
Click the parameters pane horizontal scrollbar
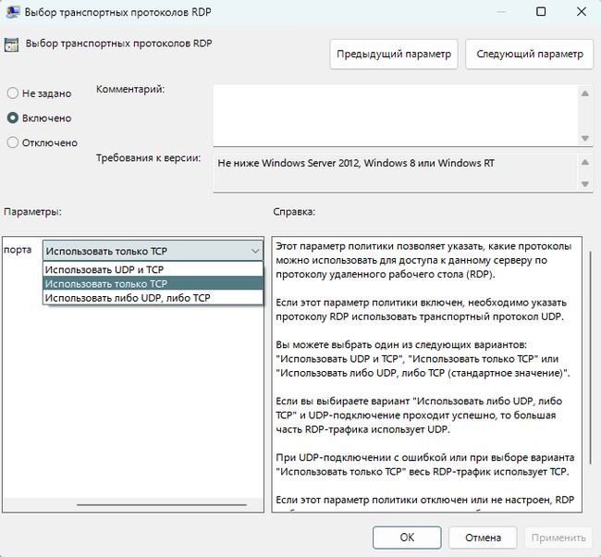point(162,505)
